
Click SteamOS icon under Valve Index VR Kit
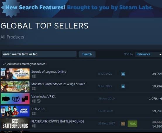tap(39, 101)
